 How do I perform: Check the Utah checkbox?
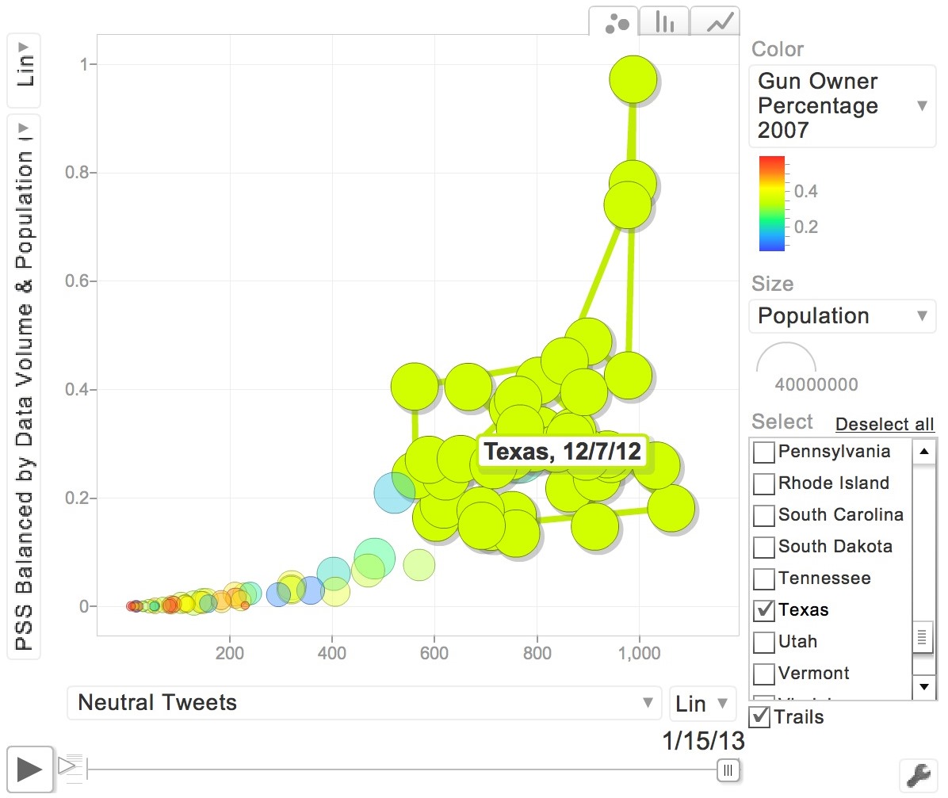764,642
